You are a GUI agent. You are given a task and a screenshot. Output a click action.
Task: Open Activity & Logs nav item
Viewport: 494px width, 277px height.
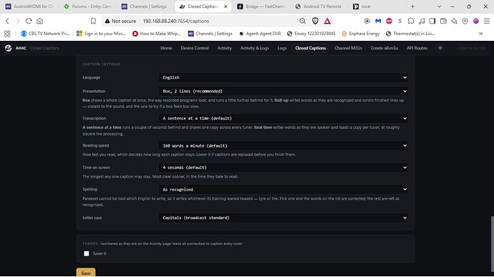255,48
